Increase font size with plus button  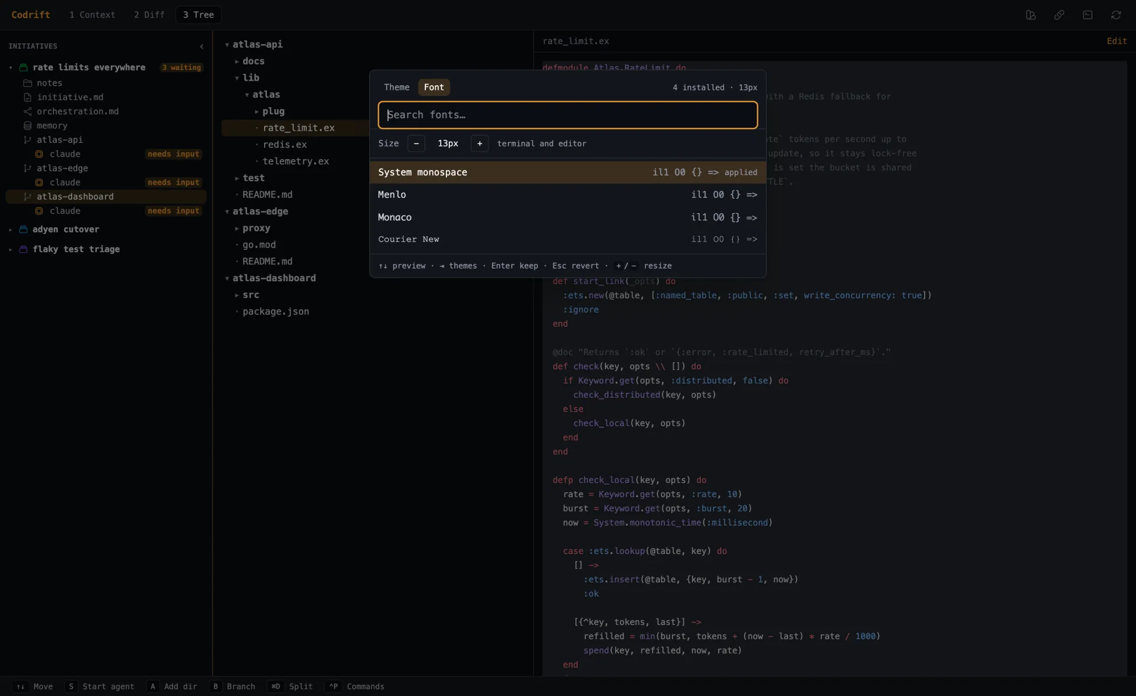[x=479, y=144]
